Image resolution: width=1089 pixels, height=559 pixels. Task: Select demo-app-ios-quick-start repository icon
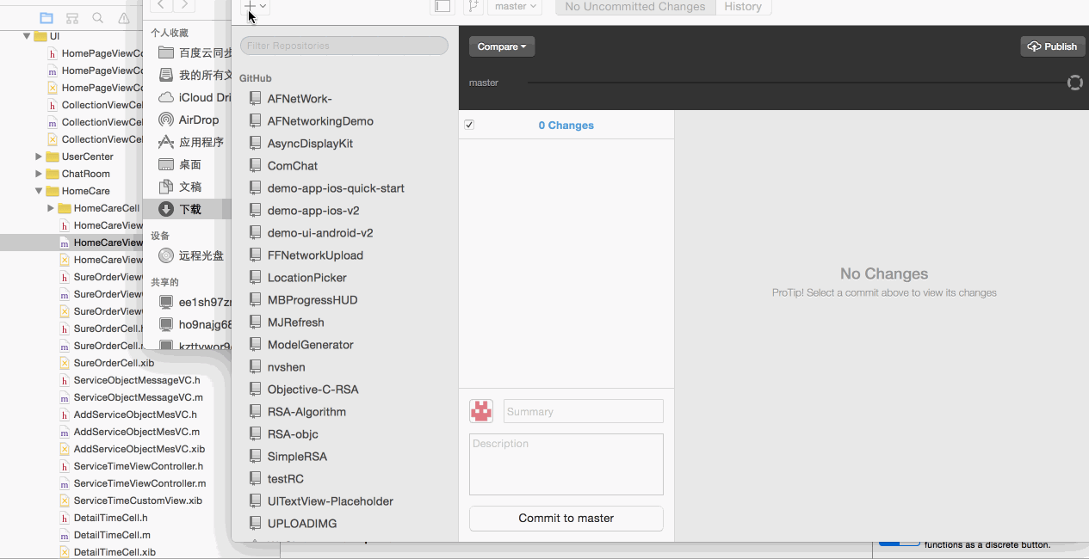(x=255, y=188)
